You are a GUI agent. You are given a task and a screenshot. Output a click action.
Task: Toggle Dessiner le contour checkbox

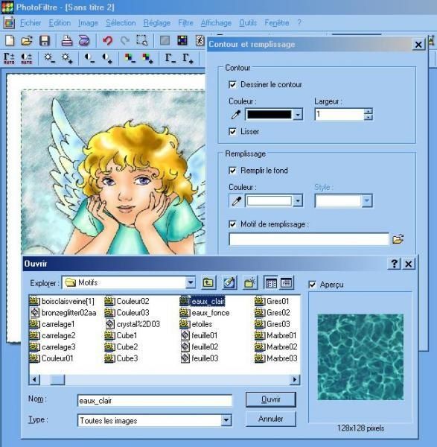click(232, 85)
